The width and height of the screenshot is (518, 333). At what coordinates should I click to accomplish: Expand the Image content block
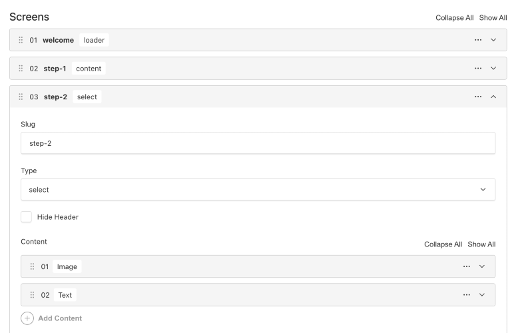482,266
